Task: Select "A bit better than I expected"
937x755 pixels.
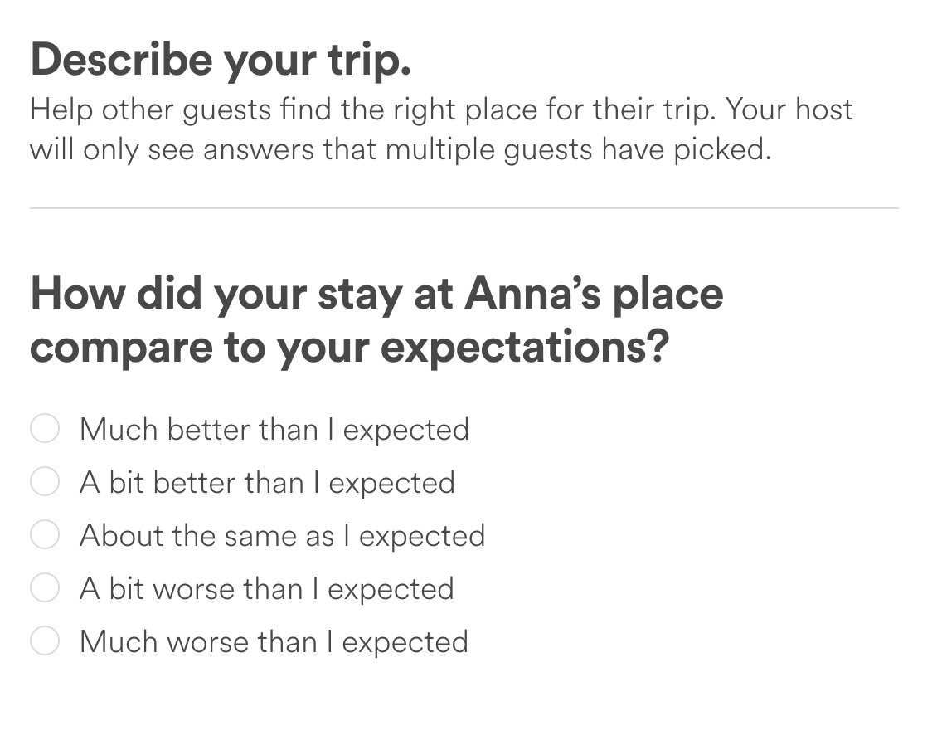Action: click(x=45, y=482)
